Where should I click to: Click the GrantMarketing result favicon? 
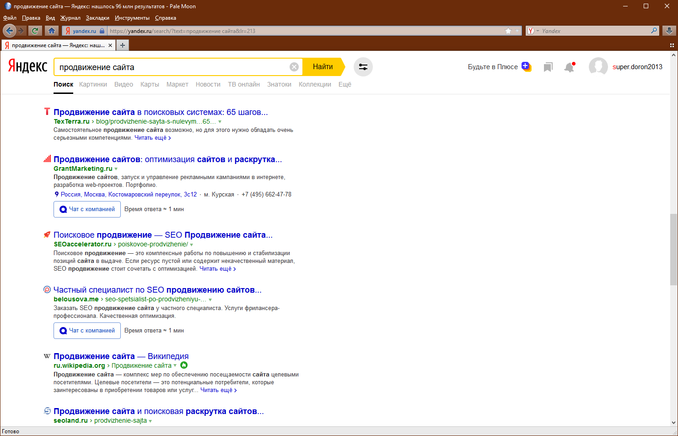pyautogui.click(x=47, y=159)
